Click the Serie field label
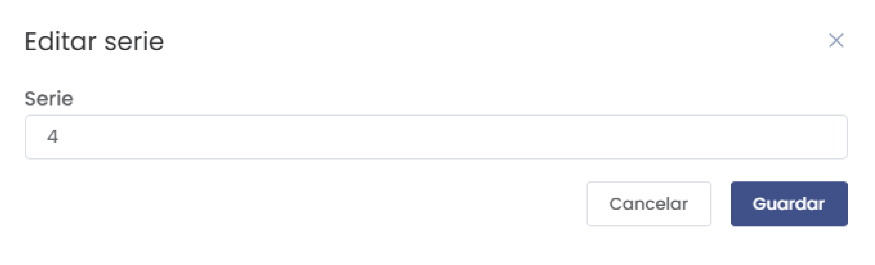 pyautogui.click(x=49, y=99)
